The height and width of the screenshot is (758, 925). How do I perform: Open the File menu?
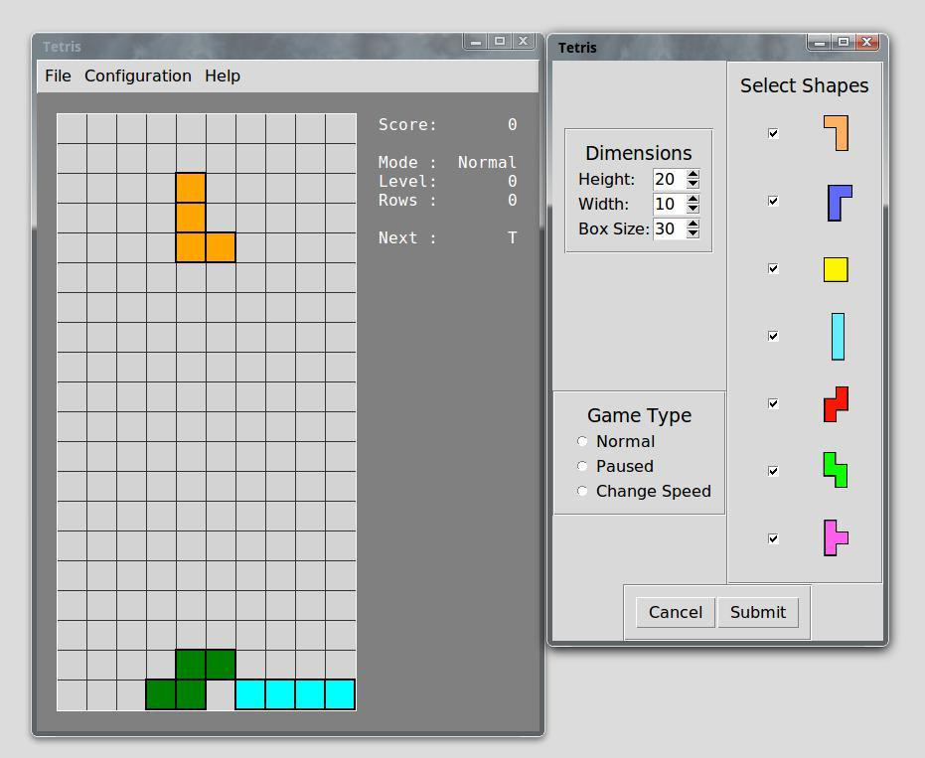click(x=58, y=76)
